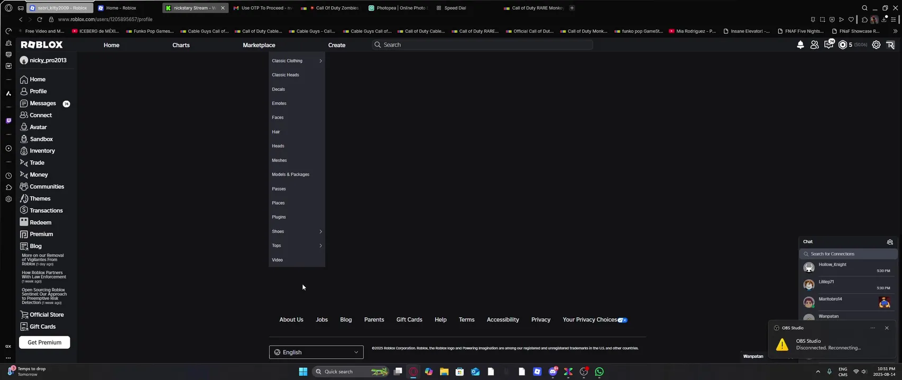The image size is (902, 380).
Task: Focus Search for Connections chat field
Action: (848, 254)
